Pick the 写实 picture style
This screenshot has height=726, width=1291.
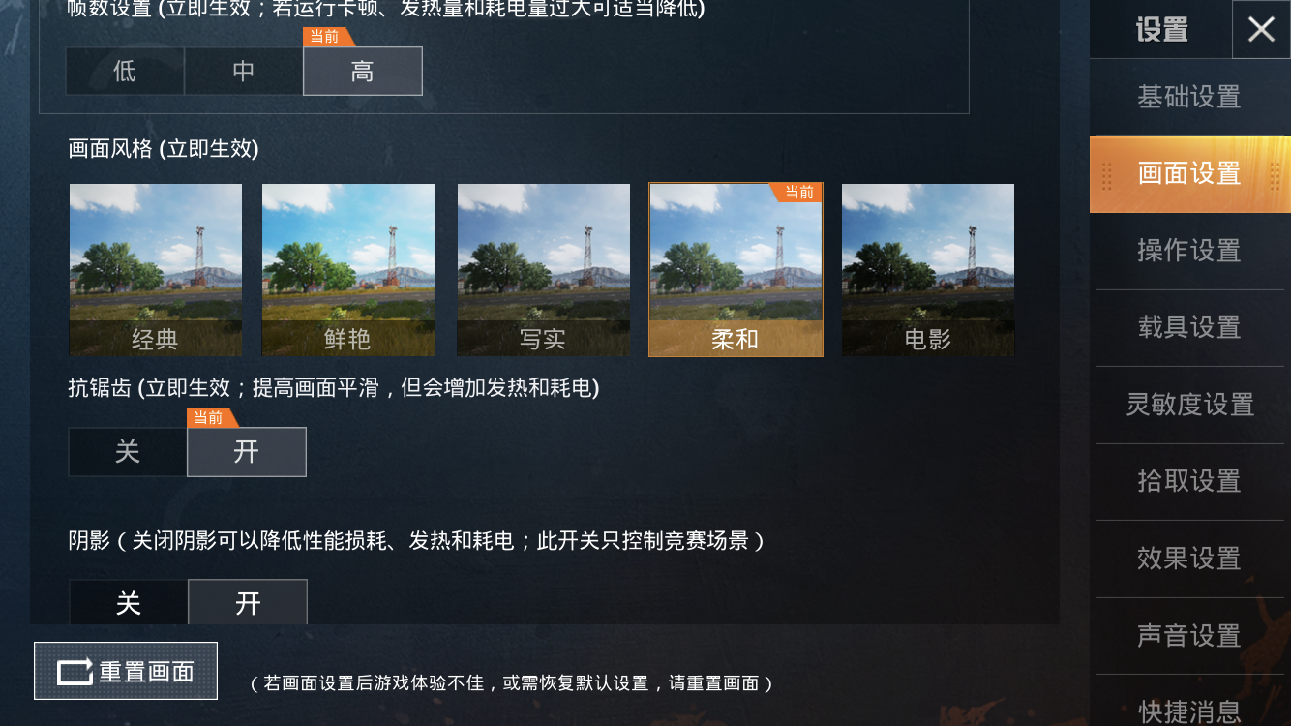click(x=543, y=270)
